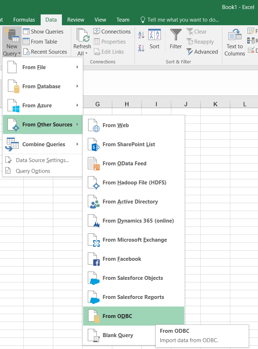Screen dimensions: 258x349
Task: Click the Clear filter button
Action: pos(196,32)
